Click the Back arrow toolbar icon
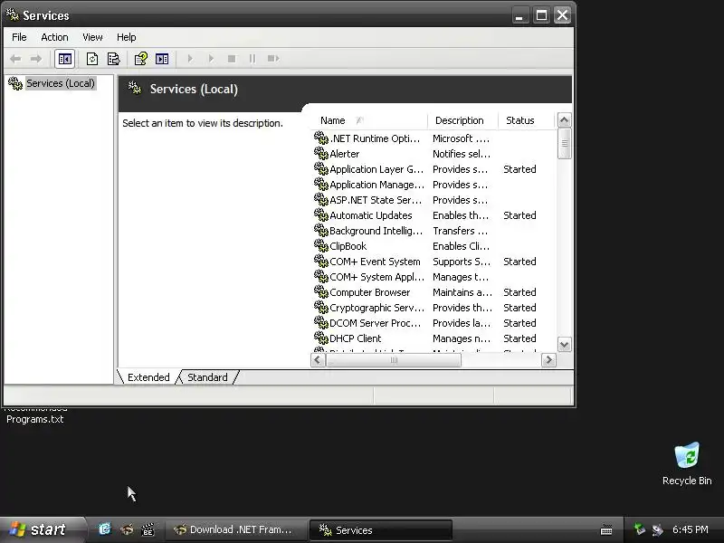This screenshot has width=724, height=543. tap(15, 59)
